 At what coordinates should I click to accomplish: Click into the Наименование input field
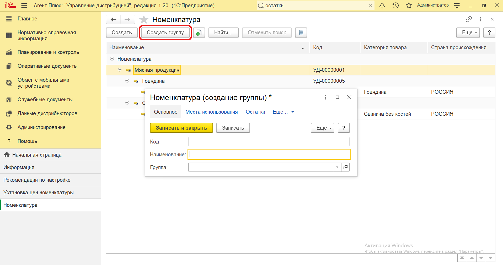point(269,154)
